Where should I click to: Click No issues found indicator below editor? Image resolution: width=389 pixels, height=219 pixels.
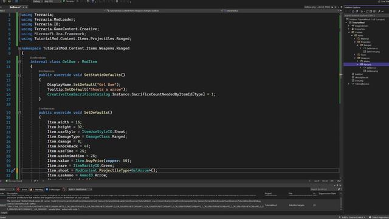14,181
